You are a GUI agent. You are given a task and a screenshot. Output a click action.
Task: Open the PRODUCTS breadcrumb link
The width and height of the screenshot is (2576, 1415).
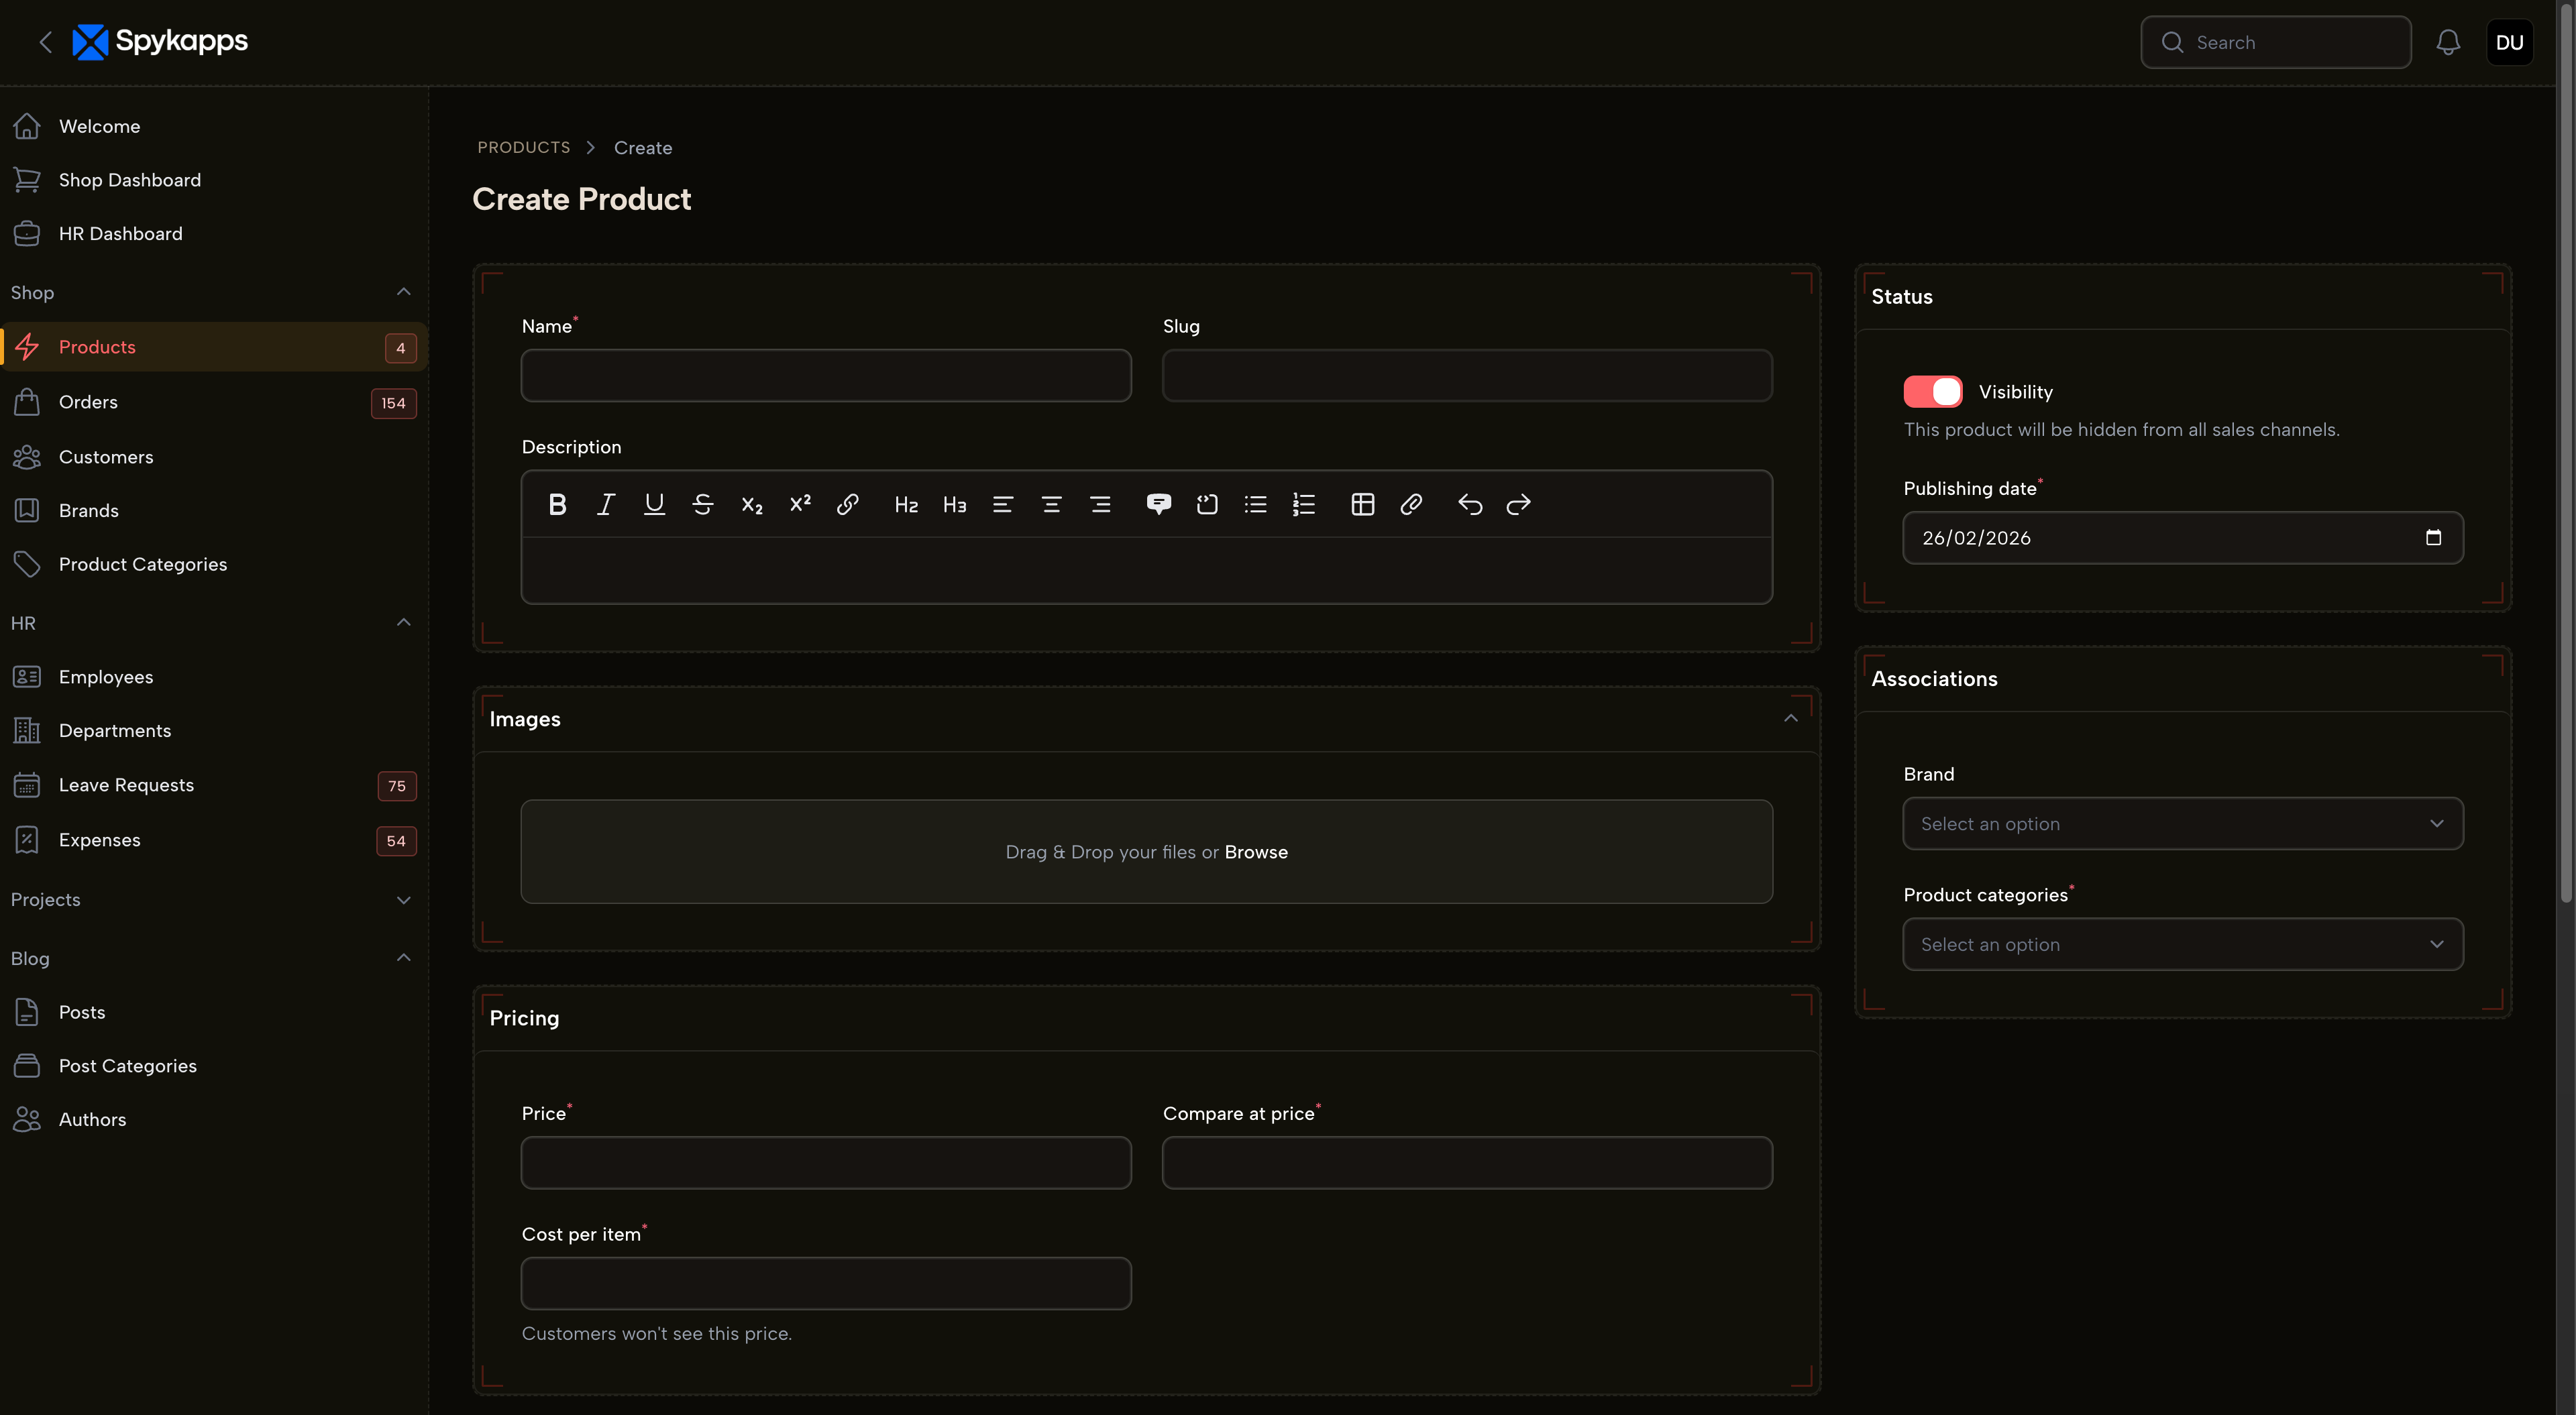coord(524,147)
